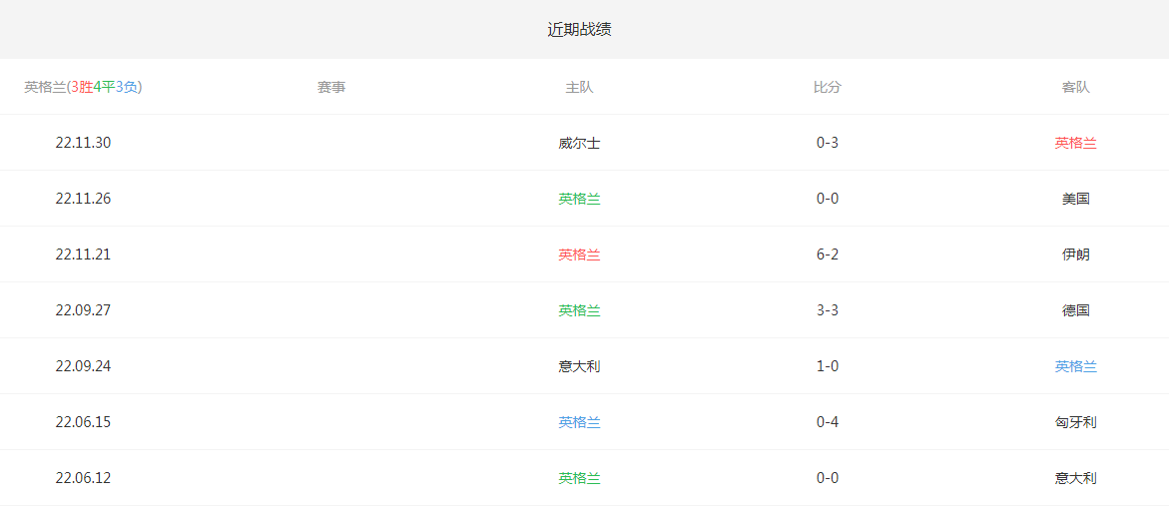Select the date 22.06.12
Image resolution: width=1169 pixels, height=515 pixels.
tap(83, 478)
